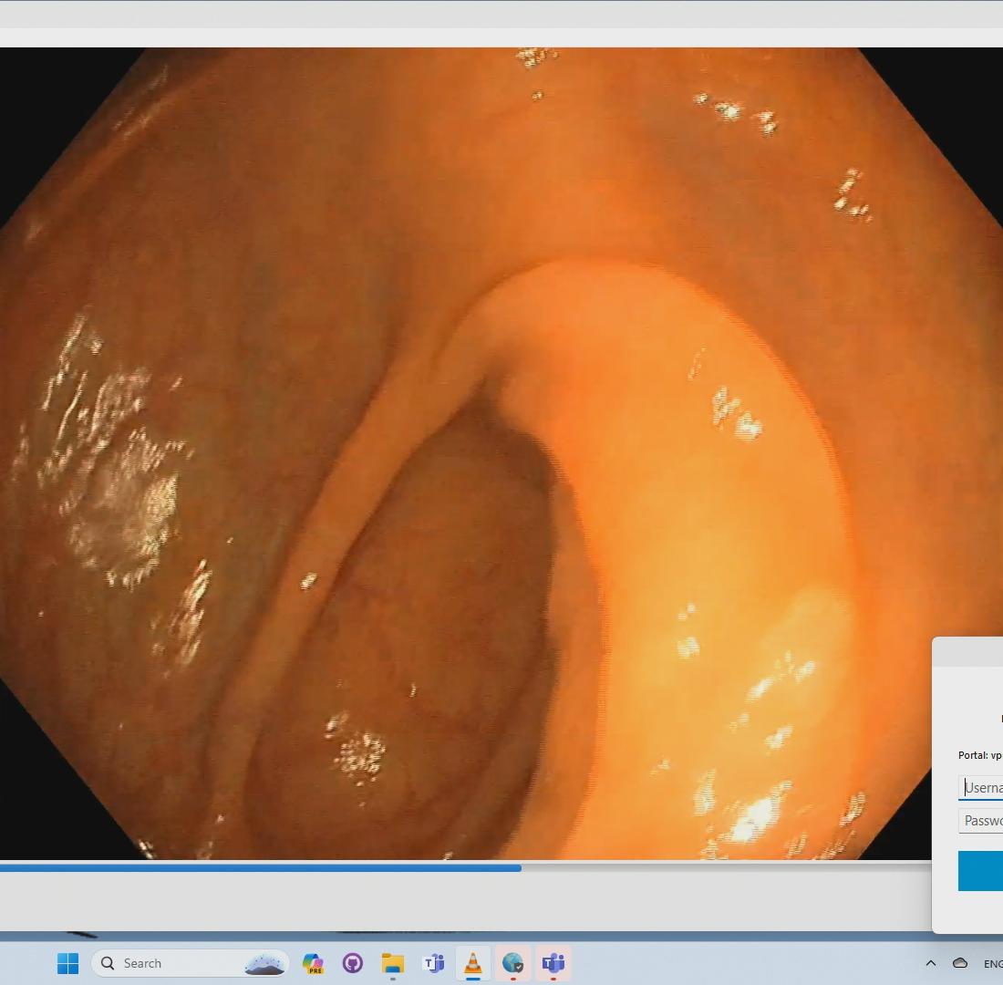The width and height of the screenshot is (1003, 985).
Task: Open File Explorer from the taskbar
Action: click(393, 962)
